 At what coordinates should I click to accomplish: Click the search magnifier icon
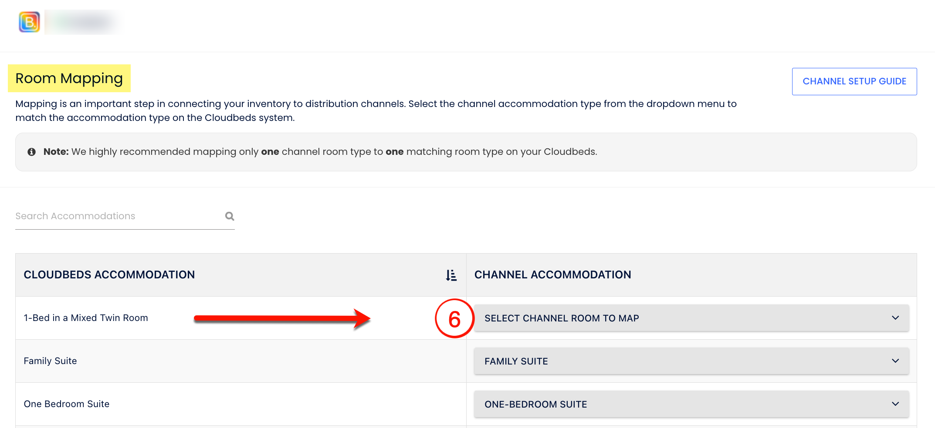pos(230,216)
